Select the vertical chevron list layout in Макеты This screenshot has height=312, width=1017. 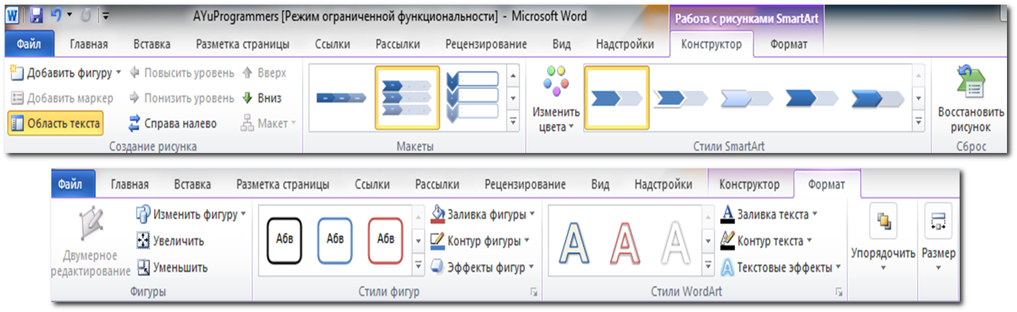(x=471, y=98)
